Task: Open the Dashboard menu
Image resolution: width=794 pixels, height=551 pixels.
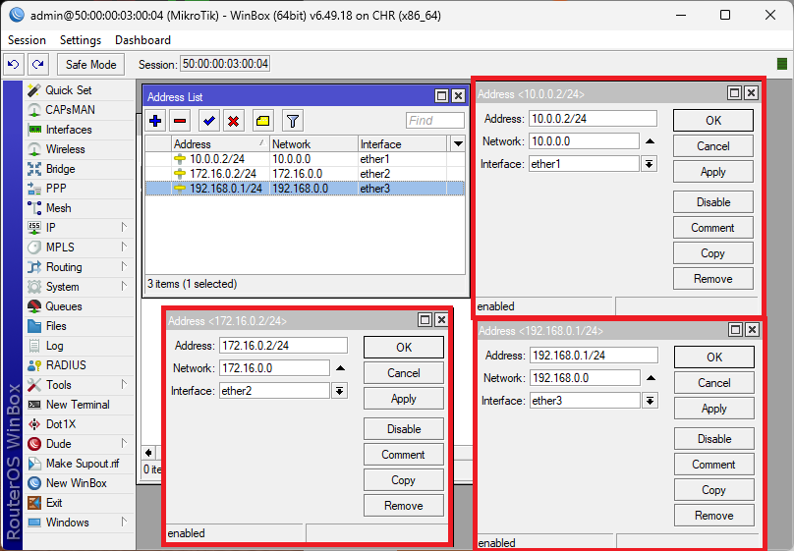Action: (142, 40)
